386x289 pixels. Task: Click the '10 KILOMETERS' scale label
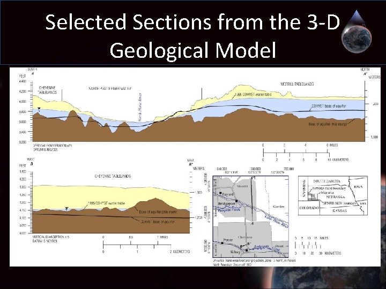338,159
